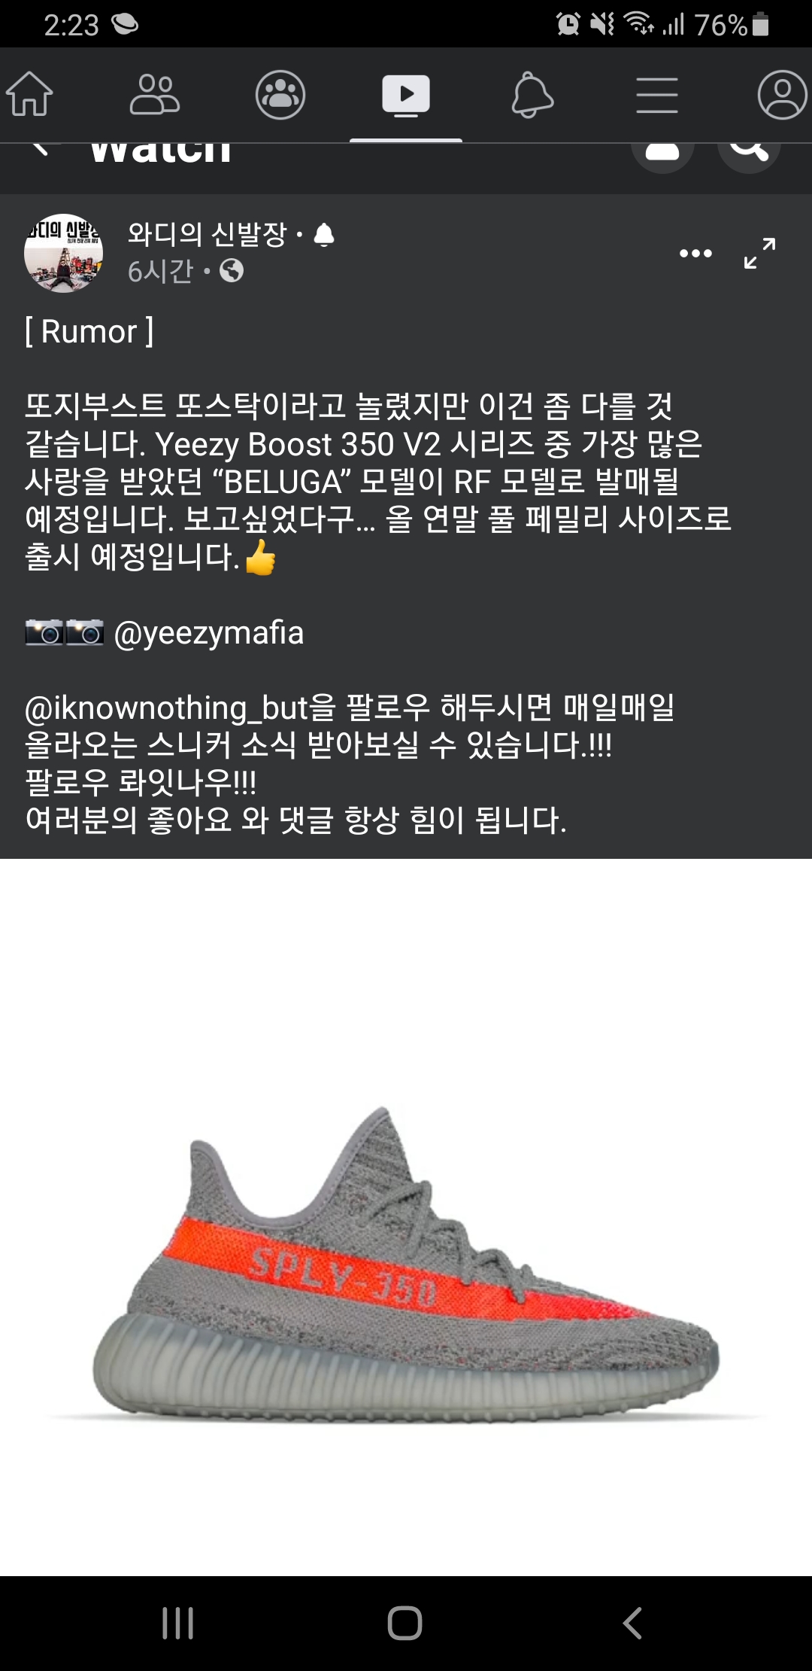Select the Watch video tab
Image resolution: width=812 pixels, height=1671 pixels.
406,96
